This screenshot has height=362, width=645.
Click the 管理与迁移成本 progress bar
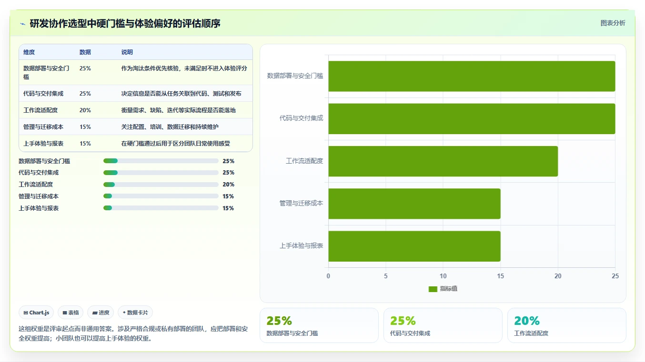[x=161, y=196]
